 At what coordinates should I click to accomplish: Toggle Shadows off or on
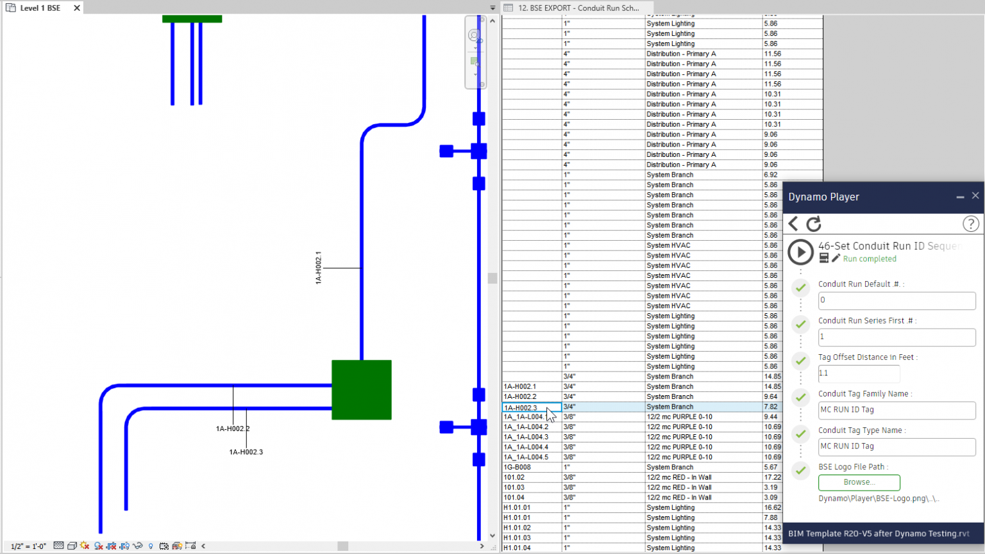[x=97, y=546]
